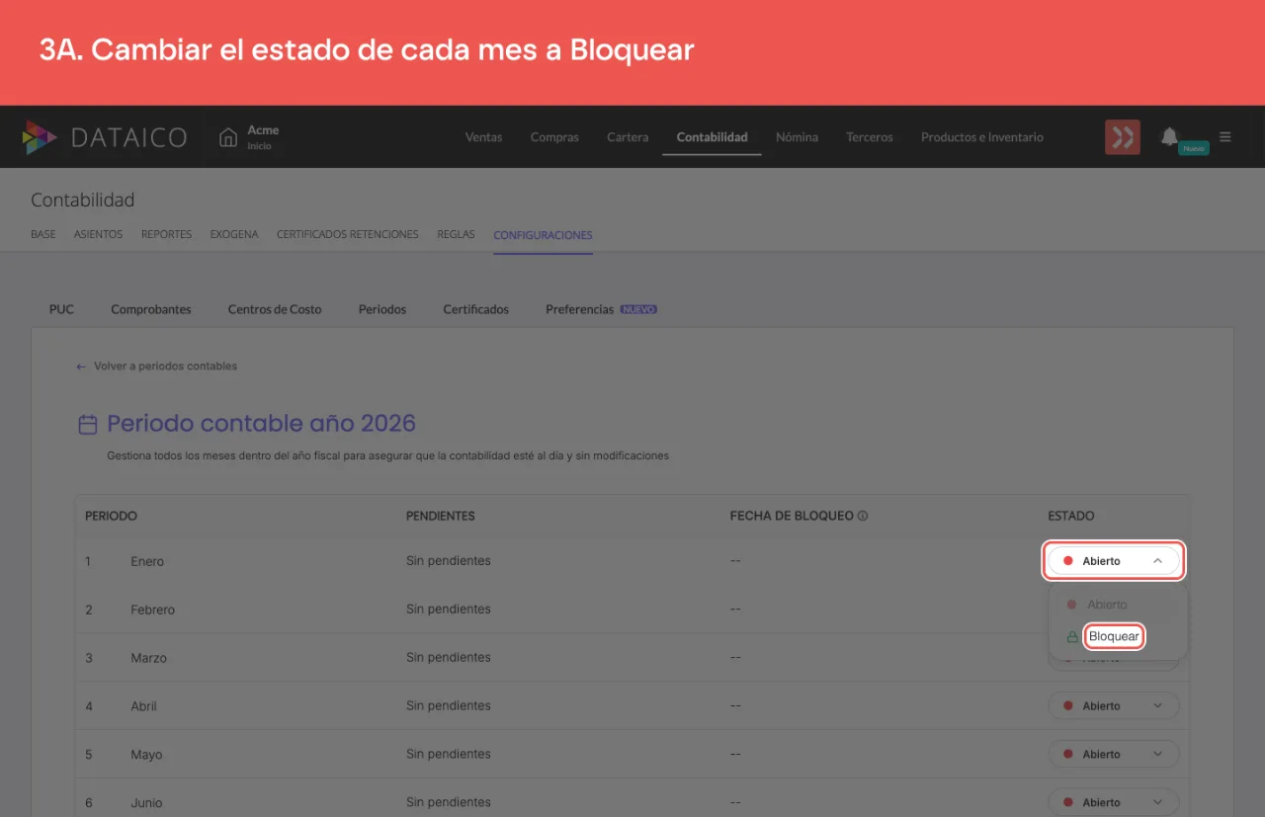Open the Certificados sub-tab
1265x817 pixels.
(x=476, y=309)
